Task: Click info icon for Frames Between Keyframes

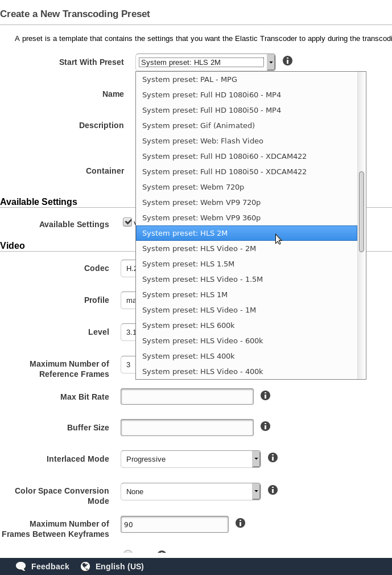Action: tap(240, 523)
